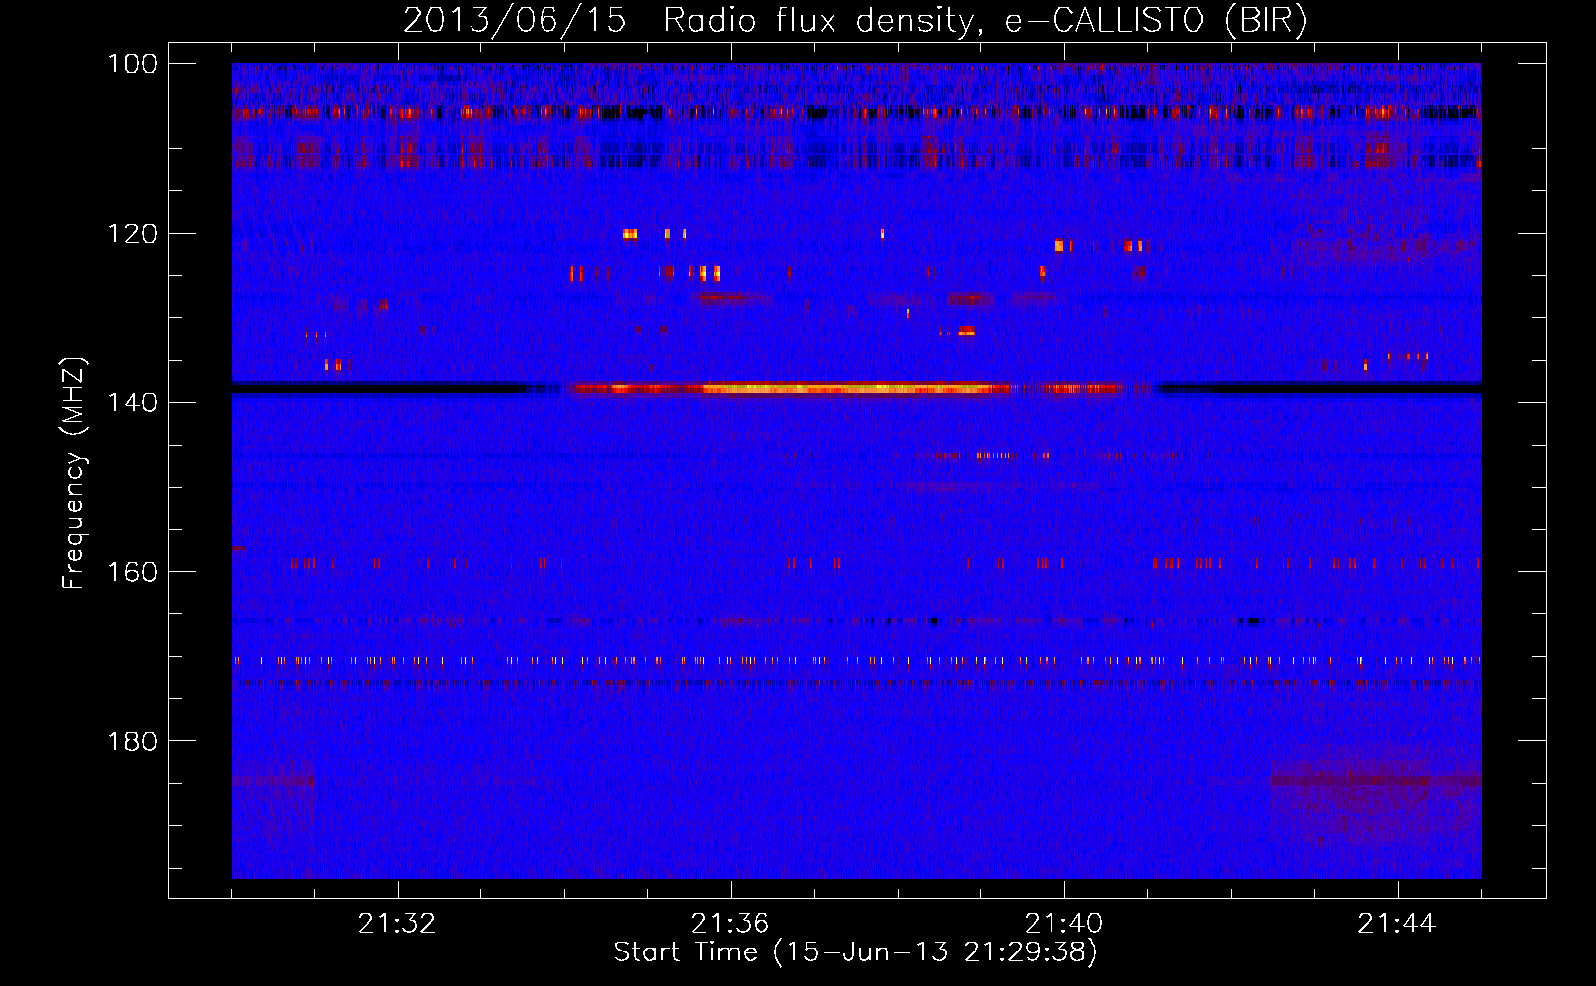This screenshot has width=1596, height=986.
Task: Click the 100 frequency tick label
Action: click(x=132, y=64)
